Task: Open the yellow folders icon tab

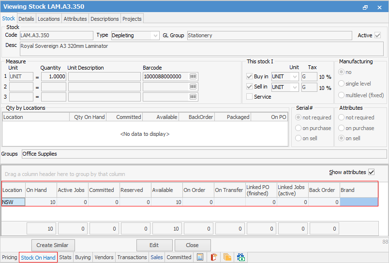Action: pyautogui.click(x=227, y=257)
